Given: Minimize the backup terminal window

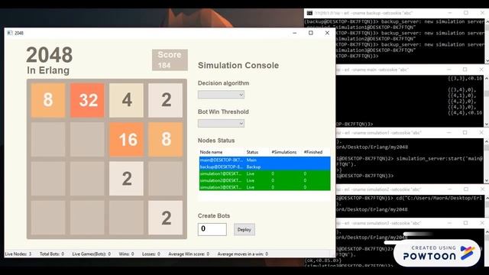Looking at the screenshot, I should point(450,13).
